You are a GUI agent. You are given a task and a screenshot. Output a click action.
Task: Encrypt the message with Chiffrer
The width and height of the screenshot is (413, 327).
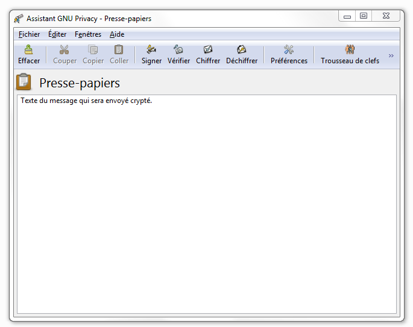point(208,55)
